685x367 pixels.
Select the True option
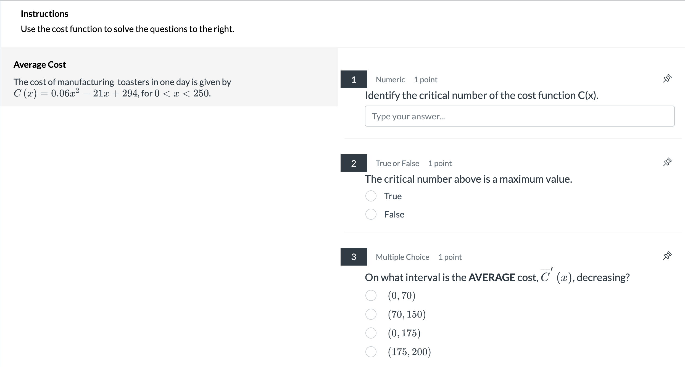click(371, 196)
